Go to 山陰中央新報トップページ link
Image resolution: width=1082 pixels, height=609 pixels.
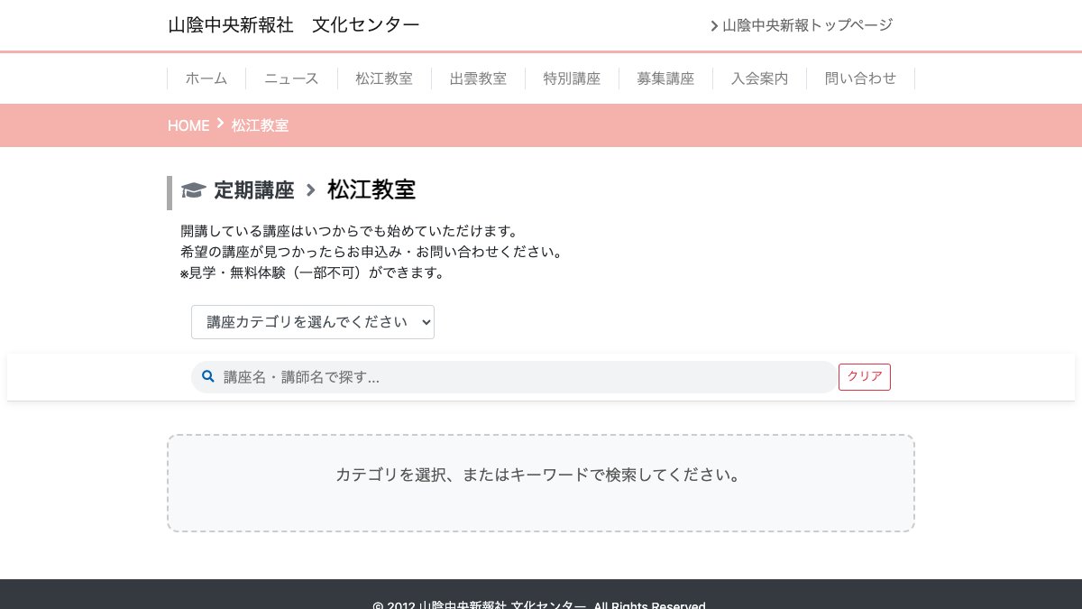point(807,25)
